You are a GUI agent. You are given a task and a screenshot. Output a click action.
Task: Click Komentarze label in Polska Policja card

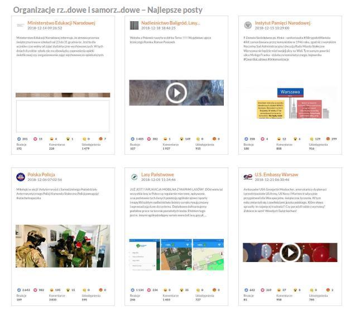point(57,295)
